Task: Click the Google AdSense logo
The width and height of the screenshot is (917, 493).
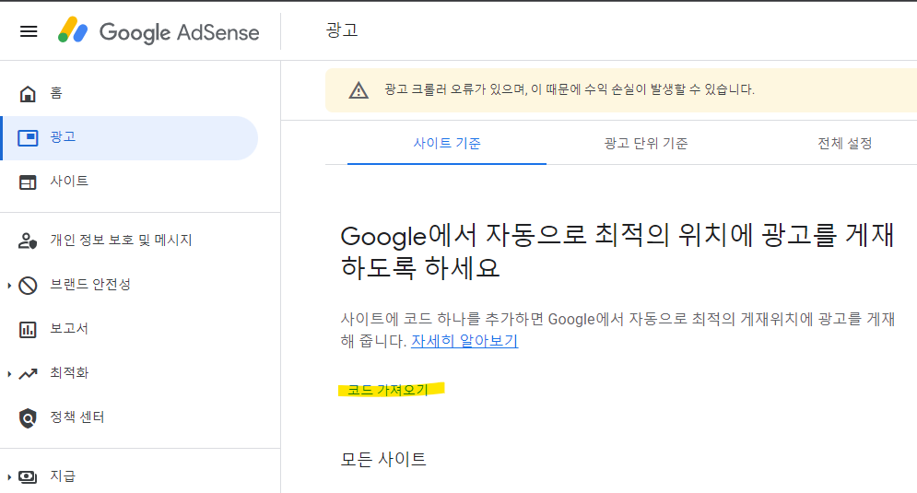Action: tap(159, 31)
